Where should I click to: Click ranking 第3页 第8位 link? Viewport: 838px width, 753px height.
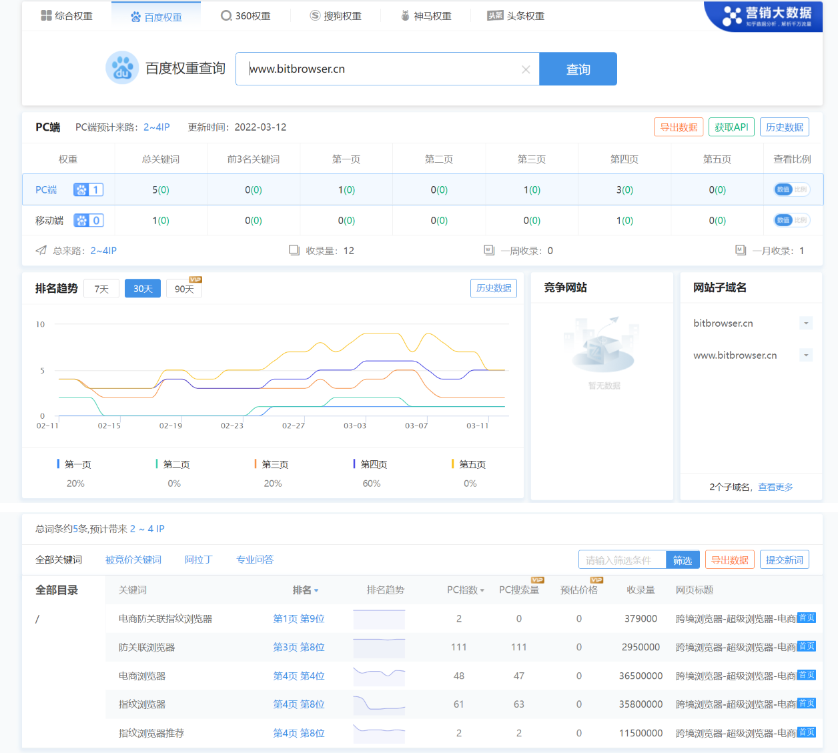tap(299, 648)
